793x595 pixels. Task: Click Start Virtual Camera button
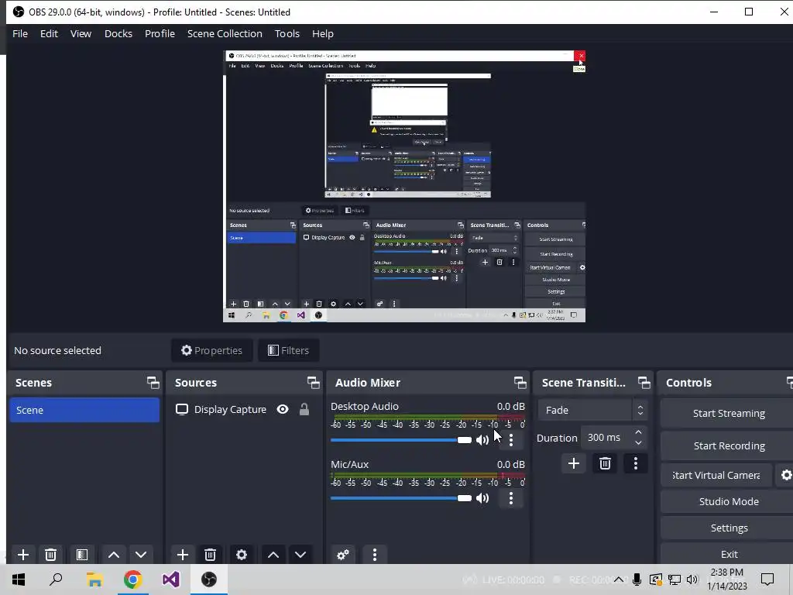click(x=716, y=475)
